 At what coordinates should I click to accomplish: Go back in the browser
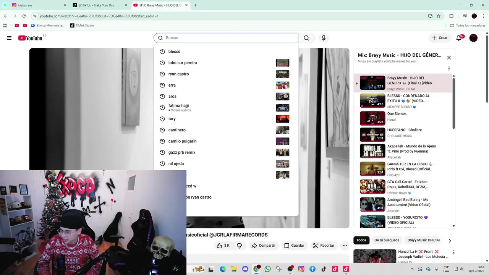pos(5,16)
